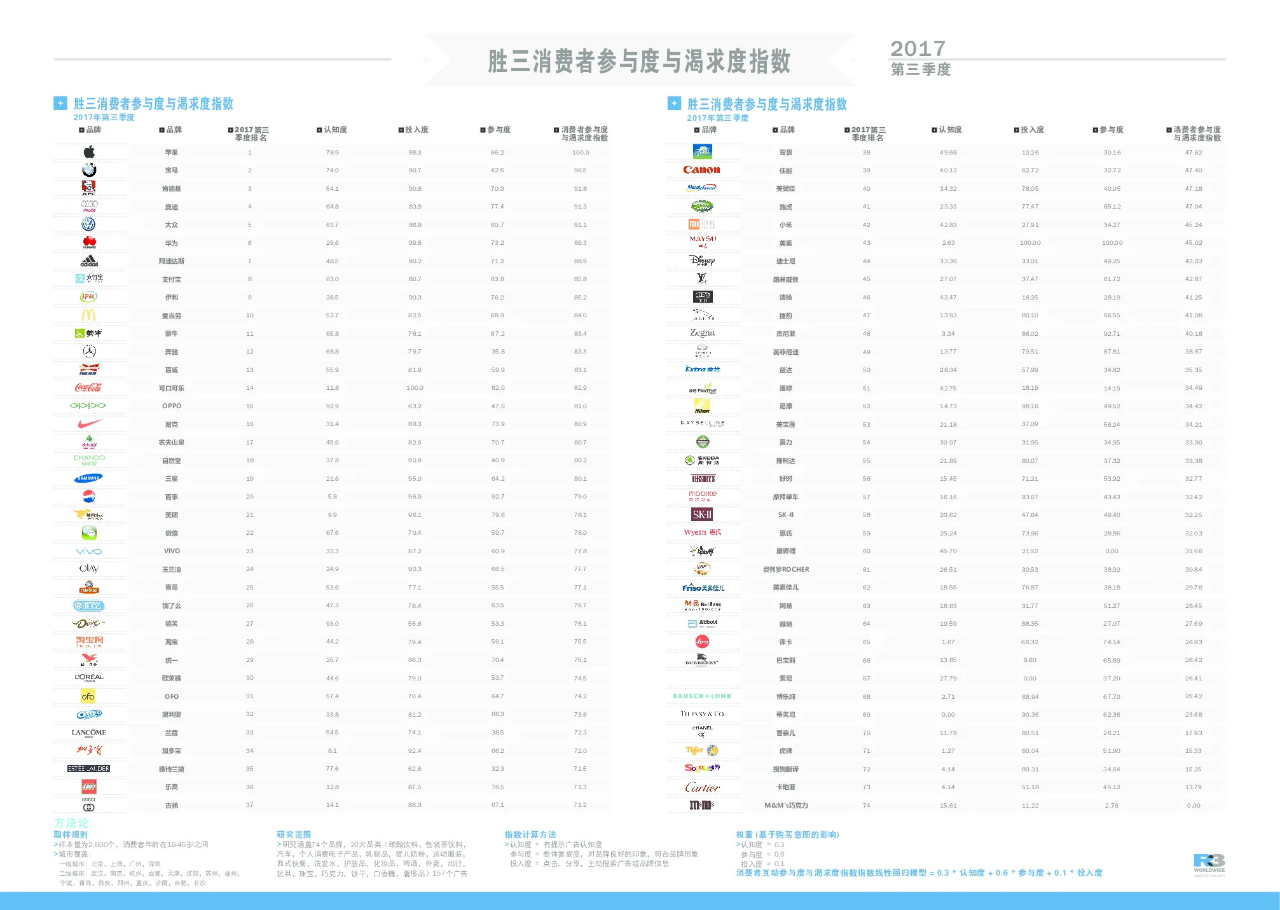
Task: Select the brand name '雅诗兰黛'
Action: [172, 769]
